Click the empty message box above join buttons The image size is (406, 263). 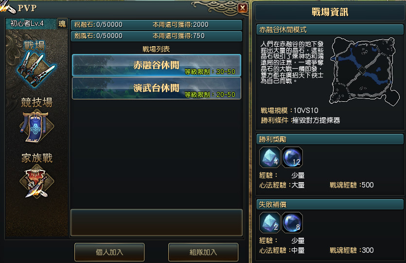(x=157, y=223)
